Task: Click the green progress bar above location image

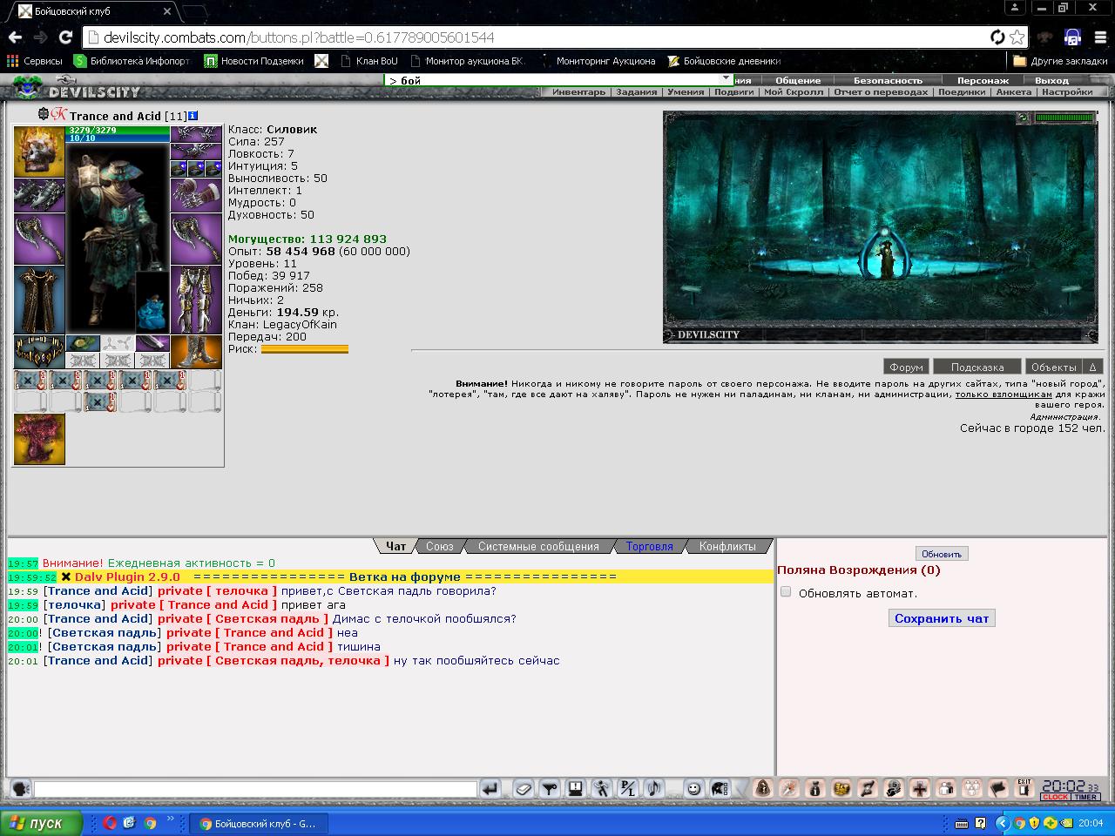Action: click(x=1064, y=118)
